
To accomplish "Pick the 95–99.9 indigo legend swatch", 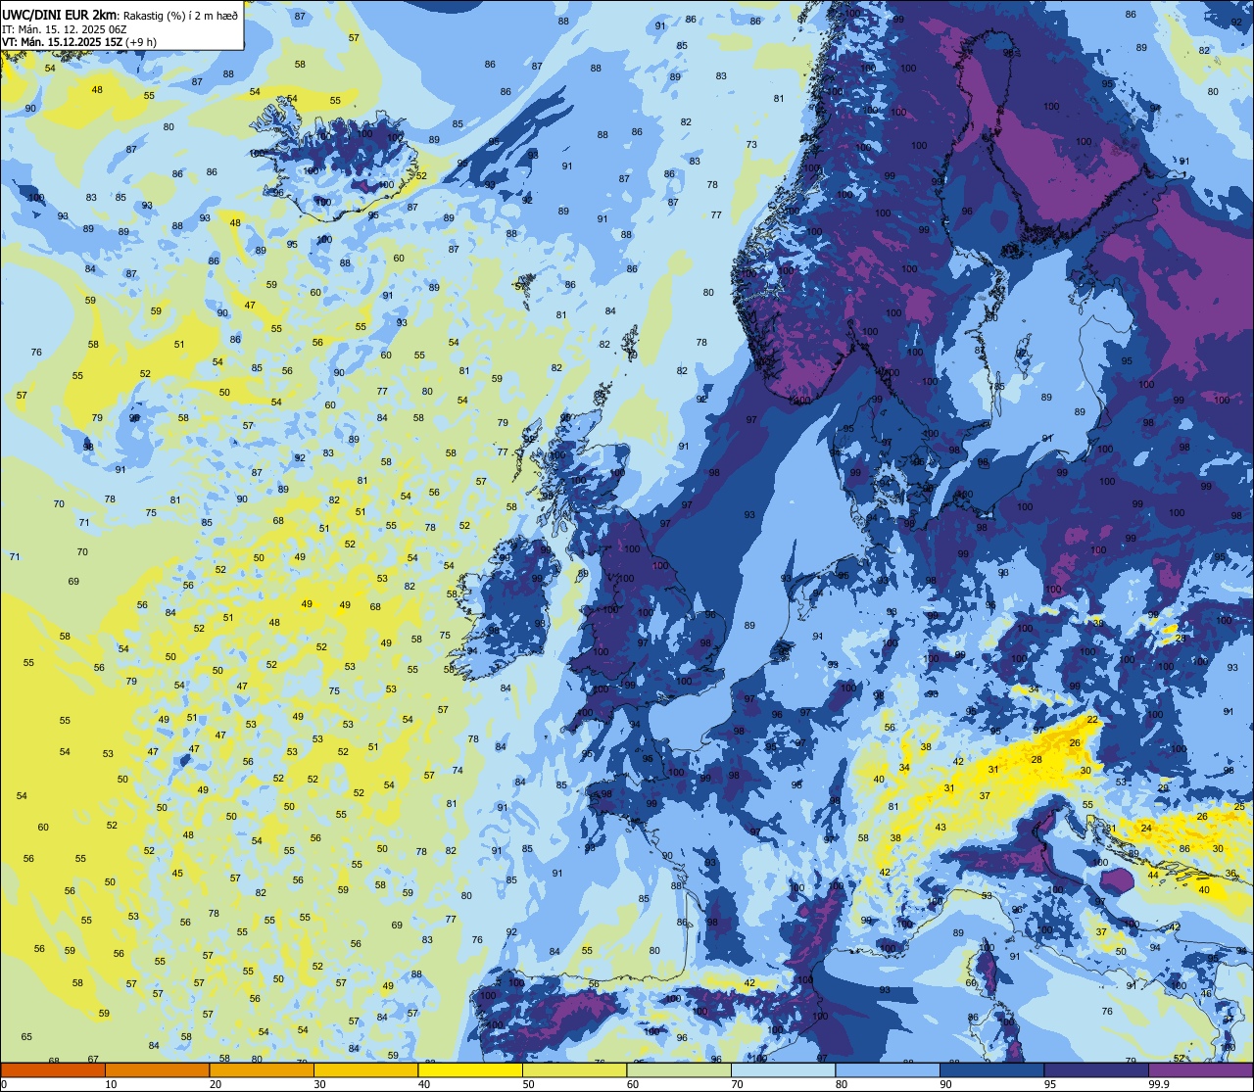I will point(1096,1069).
